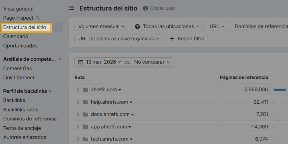Viewport: 288px width, 144px height.
Task: Open the Volumen mensual dropdown
Action: pos(101,26)
